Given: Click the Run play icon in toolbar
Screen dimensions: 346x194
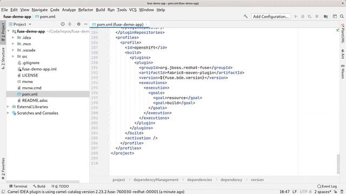Looking at the screenshot, I should tap(296, 17).
